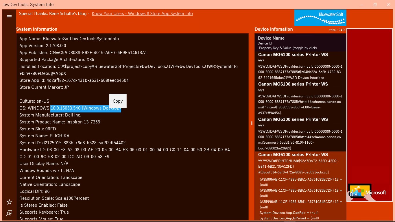Click System Sku: 06FD line
The image size is (395, 222).
38,129
